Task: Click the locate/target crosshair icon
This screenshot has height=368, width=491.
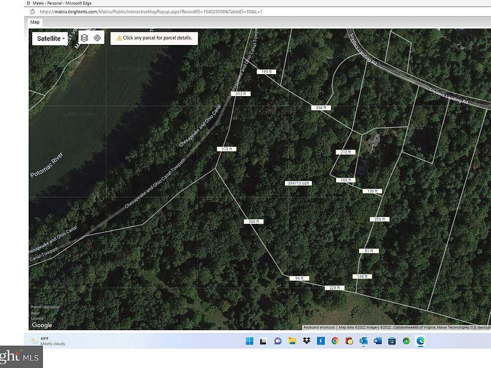Action: coord(97,38)
